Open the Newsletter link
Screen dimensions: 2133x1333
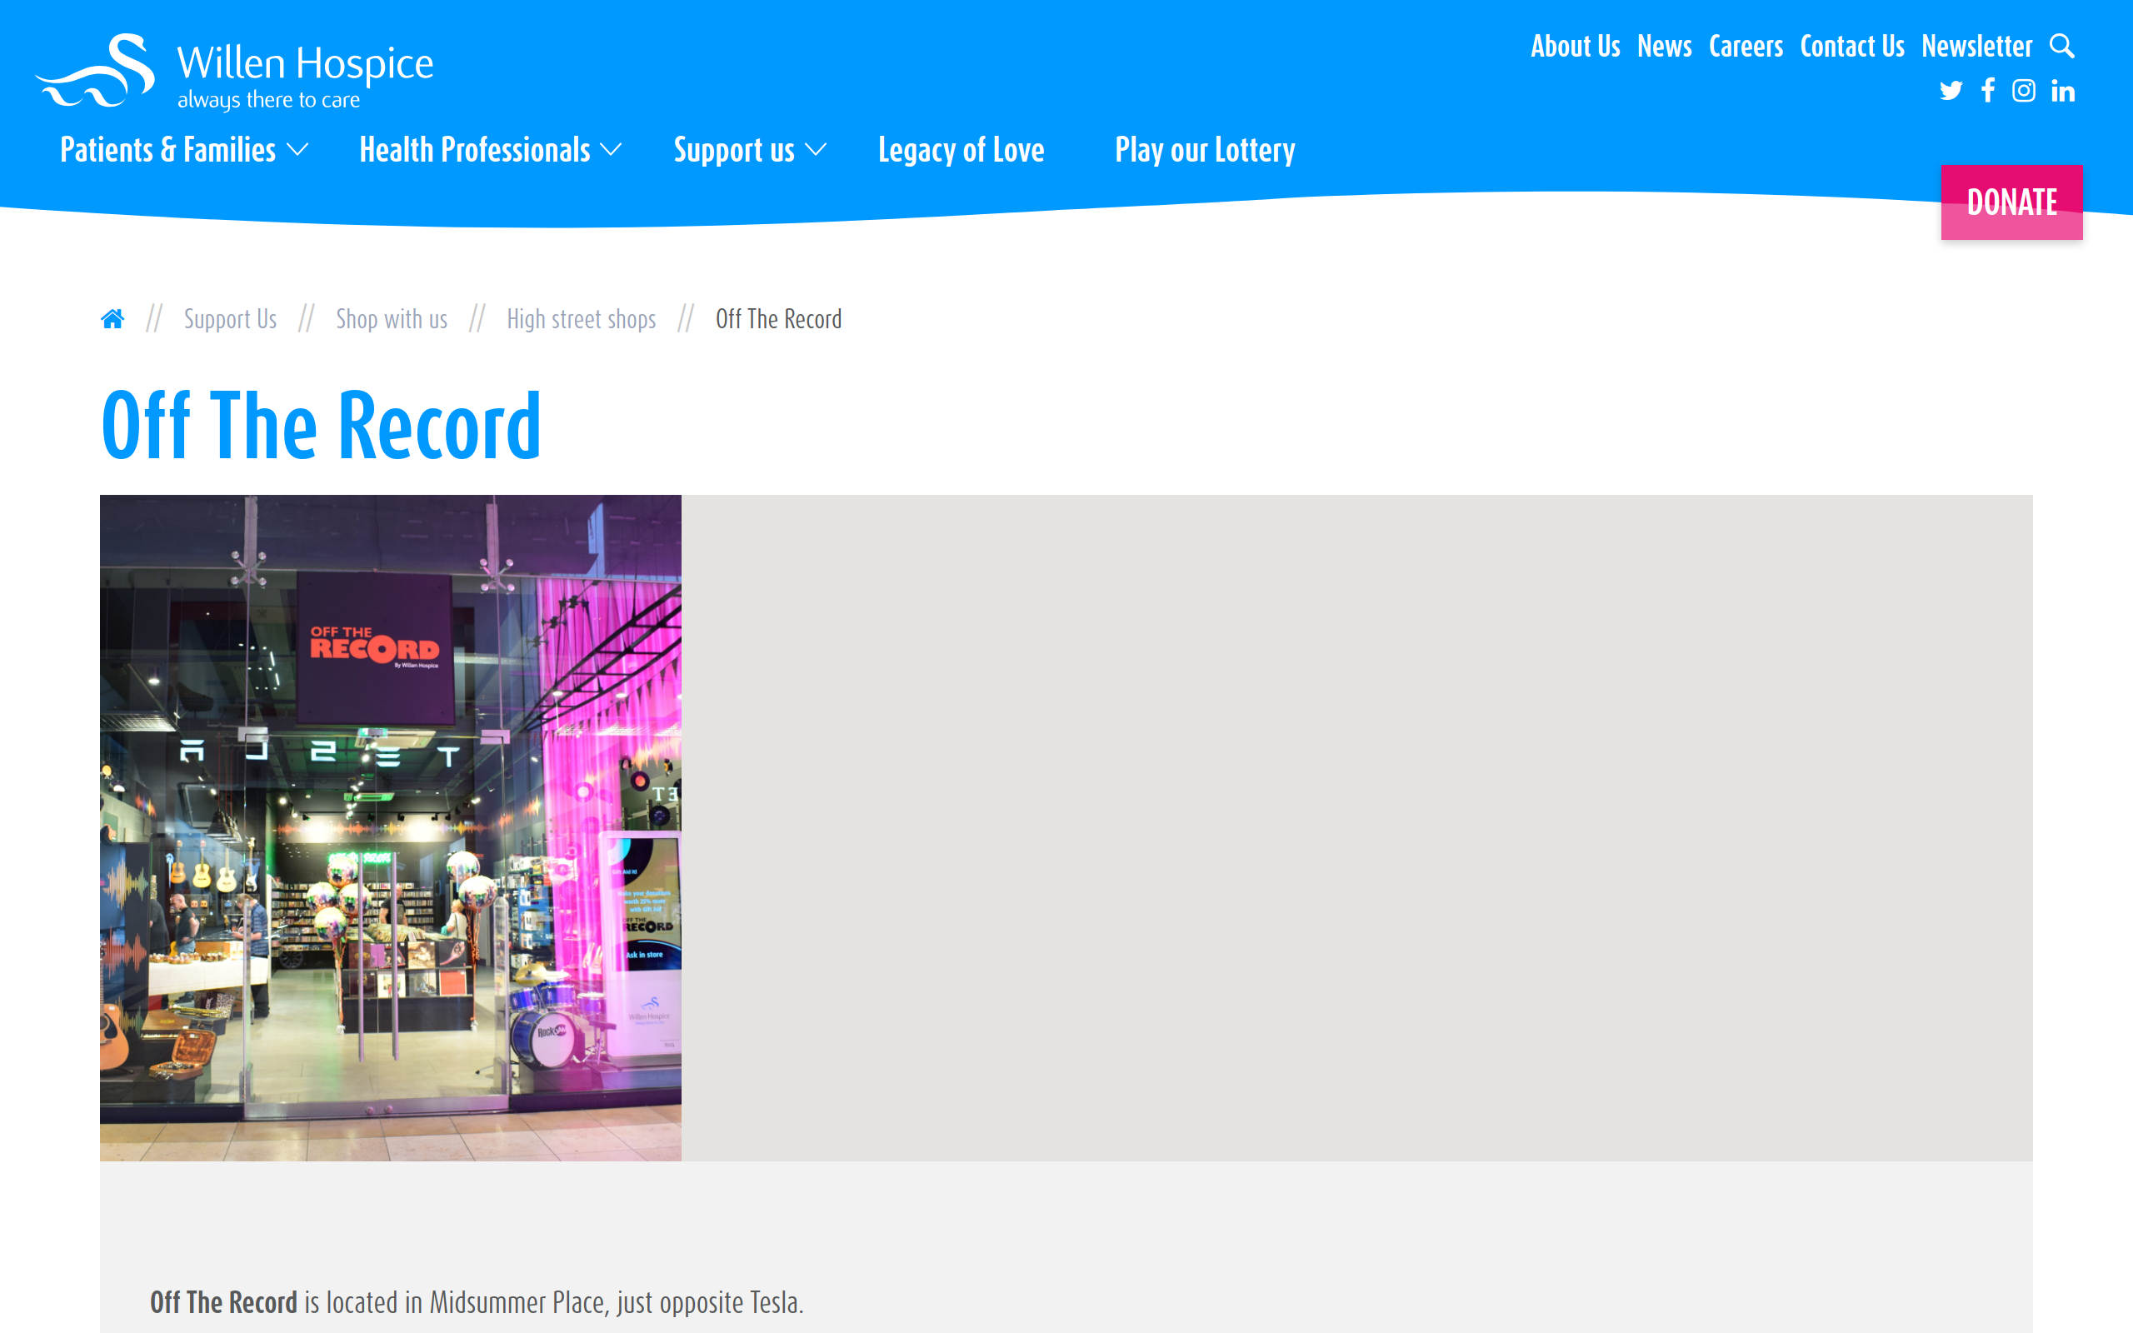pos(1978,46)
